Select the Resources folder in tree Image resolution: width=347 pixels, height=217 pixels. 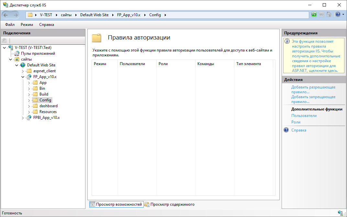coord(48,112)
